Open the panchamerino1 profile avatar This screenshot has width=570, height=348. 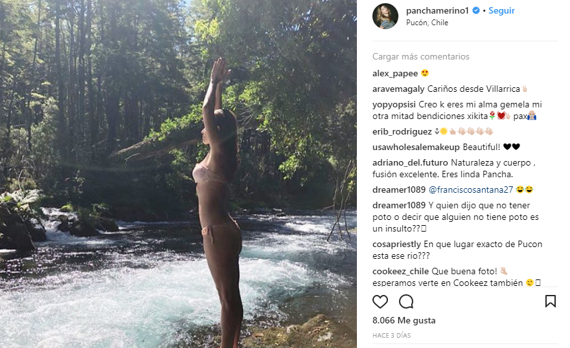pos(385,16)
